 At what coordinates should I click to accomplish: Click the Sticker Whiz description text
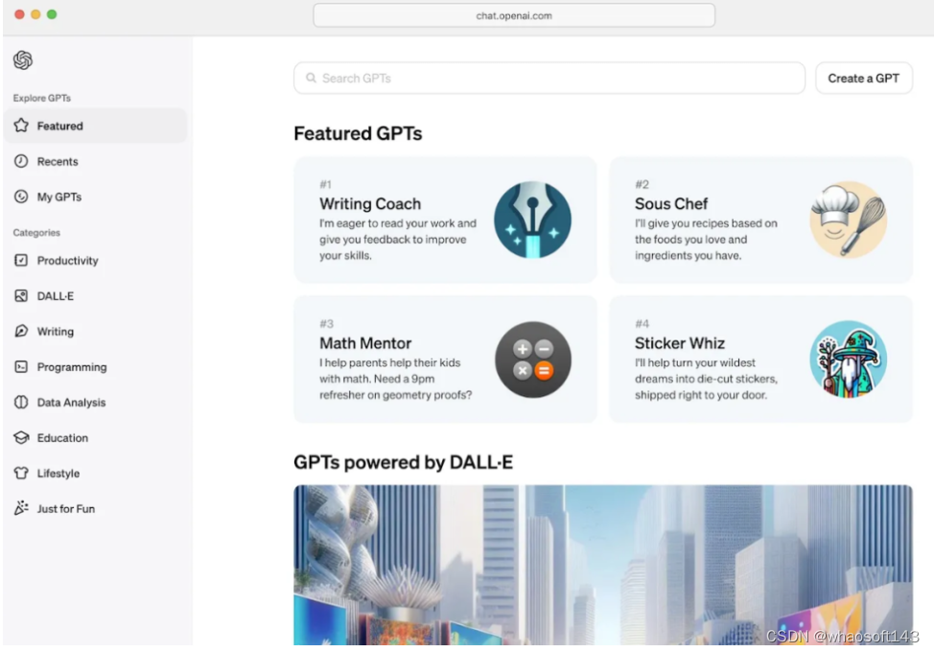click(706, 379)
